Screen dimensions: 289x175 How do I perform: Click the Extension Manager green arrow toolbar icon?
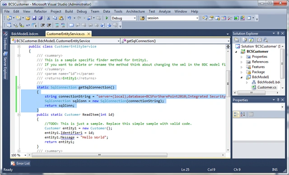pos(236,18)
